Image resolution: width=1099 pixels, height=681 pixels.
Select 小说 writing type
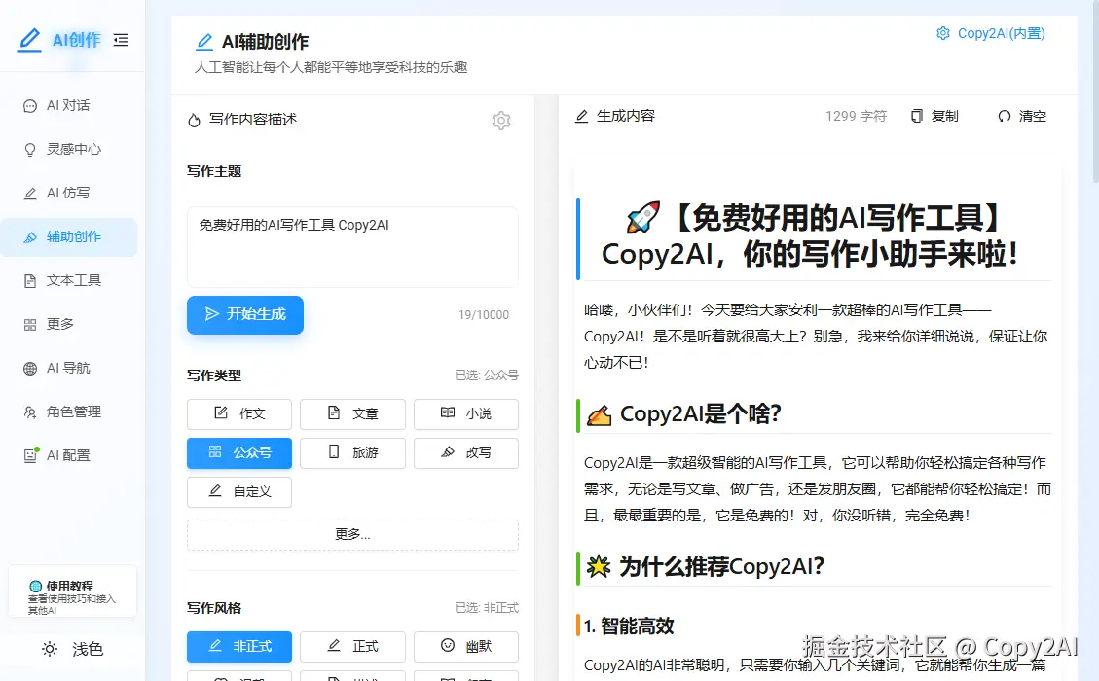466,414
